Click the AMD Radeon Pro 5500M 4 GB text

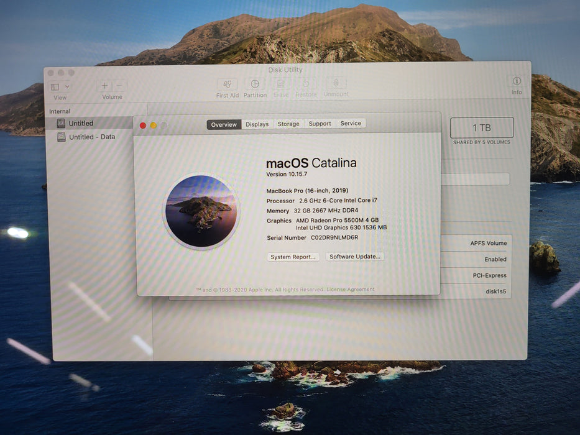coord(338,220)
